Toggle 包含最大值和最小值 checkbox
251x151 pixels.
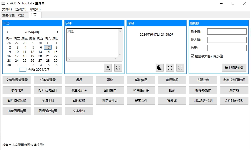coord(192,56)
